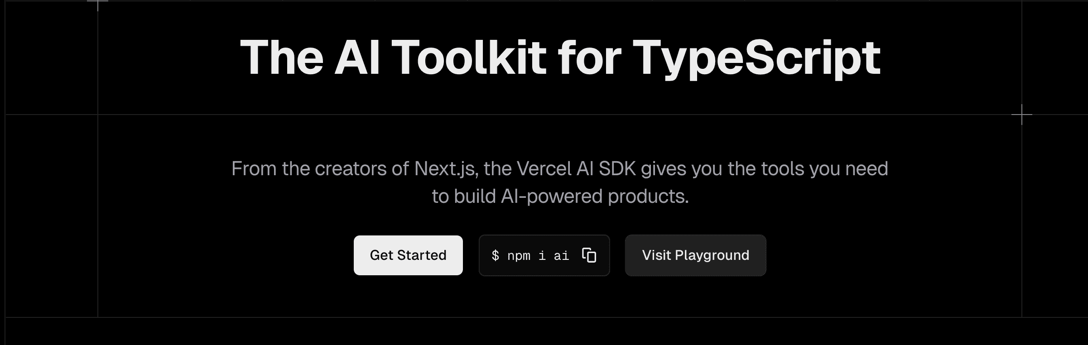Select the 'npm i ai' command snippet
Screen dimensions: 1088x345
click(x=538, y=255)
